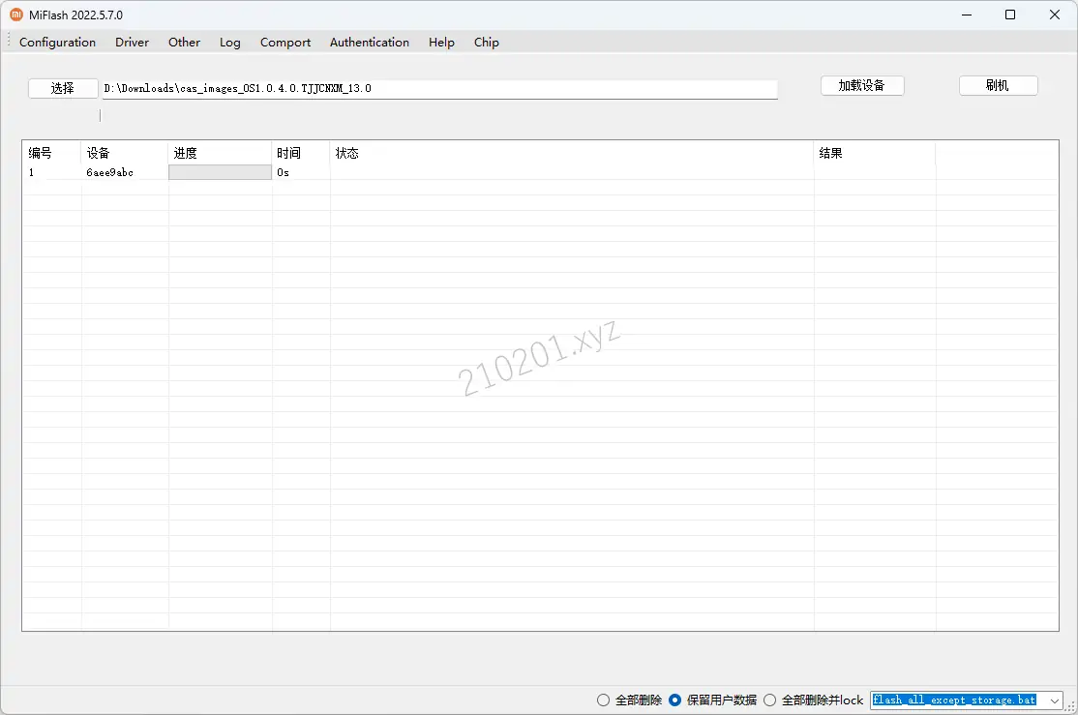
Task: Click the flash_all_except_storage.bat text field
Action: pyautogui.click(x=958, y=700)
